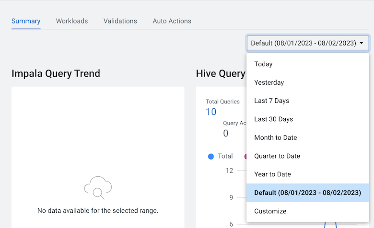Click the Total legend label
Viewport: 374px width, 228px height.
(x=225, y=156)
